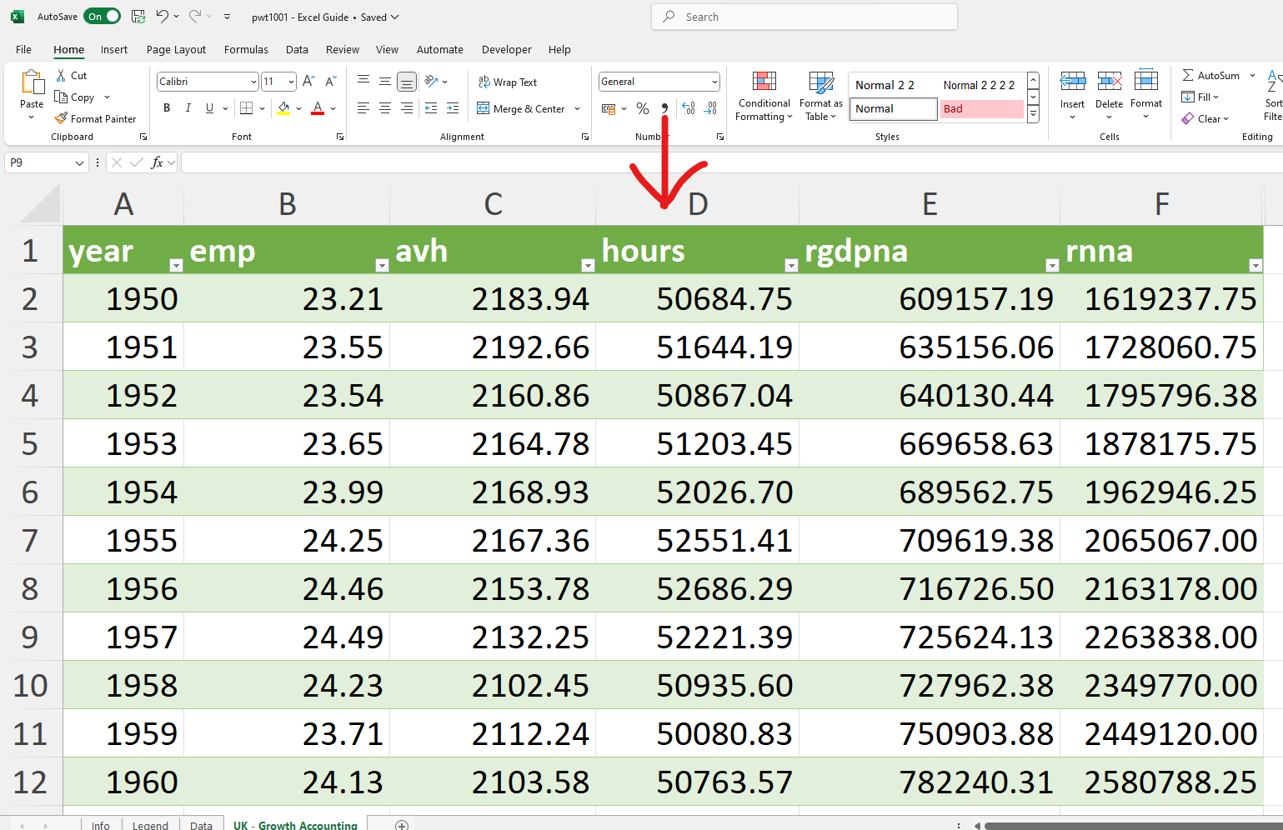The width and height of the screenshot is (1283, 830).
Task: Click the Percent Style icon
Action: 642,108
